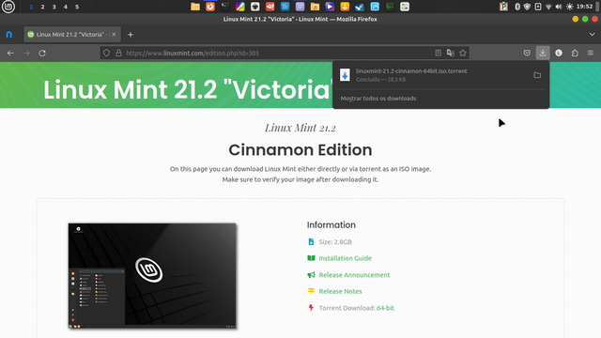Go forward with the forward arrow
This screenshot has height=338, width=601.
point(26,53)
